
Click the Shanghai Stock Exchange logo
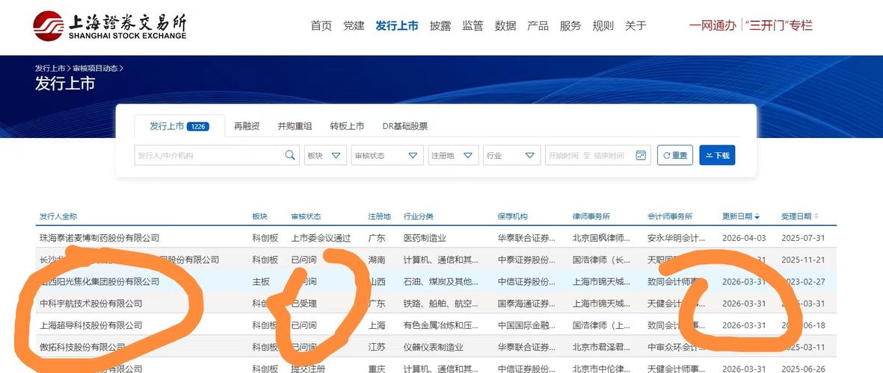[x=109, y=25]
